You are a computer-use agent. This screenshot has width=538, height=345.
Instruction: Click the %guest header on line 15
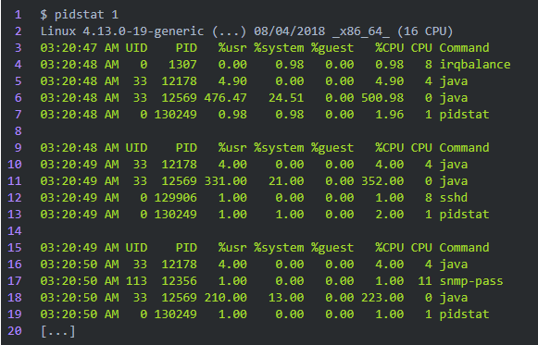coord(332,248)
